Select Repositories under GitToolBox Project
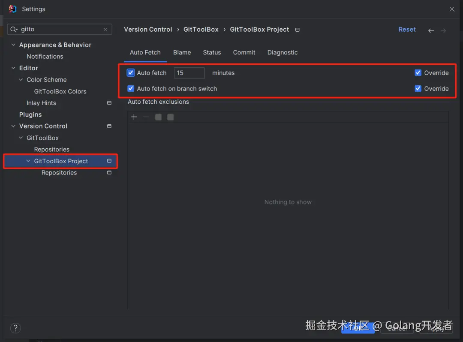Screen dimensions: 463x342 [x=59, y=173]
